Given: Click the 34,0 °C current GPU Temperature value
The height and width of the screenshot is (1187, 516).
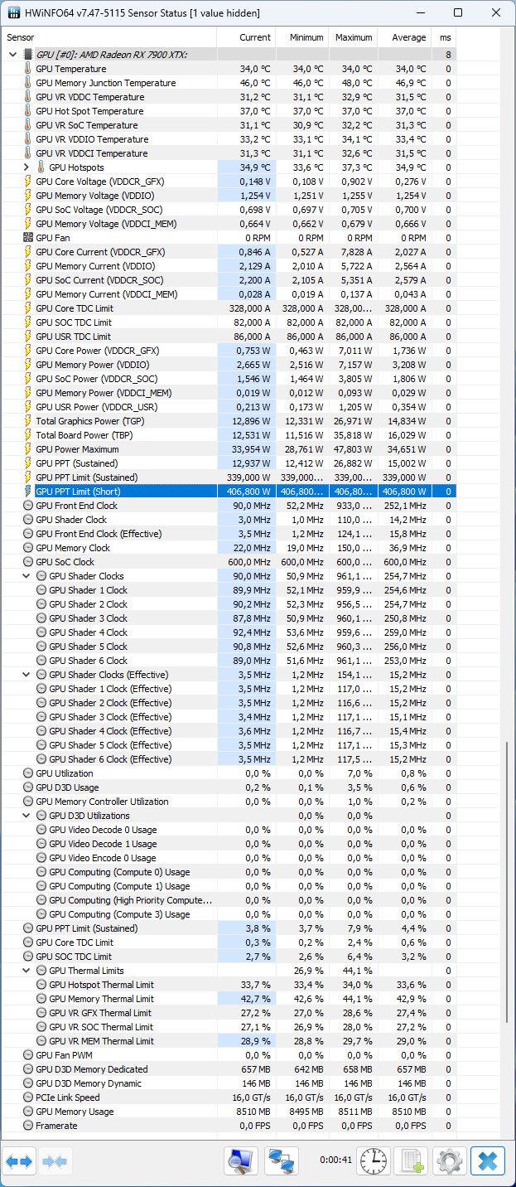Looking at the screenshot, I should [x=255, y=69].
